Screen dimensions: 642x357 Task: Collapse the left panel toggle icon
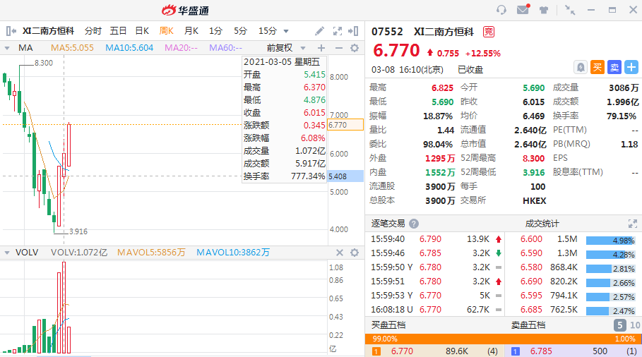click(x=11, y=31)
